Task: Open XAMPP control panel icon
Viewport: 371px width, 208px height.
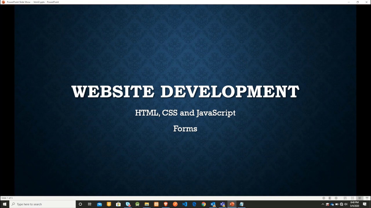Action: [156, 204]
